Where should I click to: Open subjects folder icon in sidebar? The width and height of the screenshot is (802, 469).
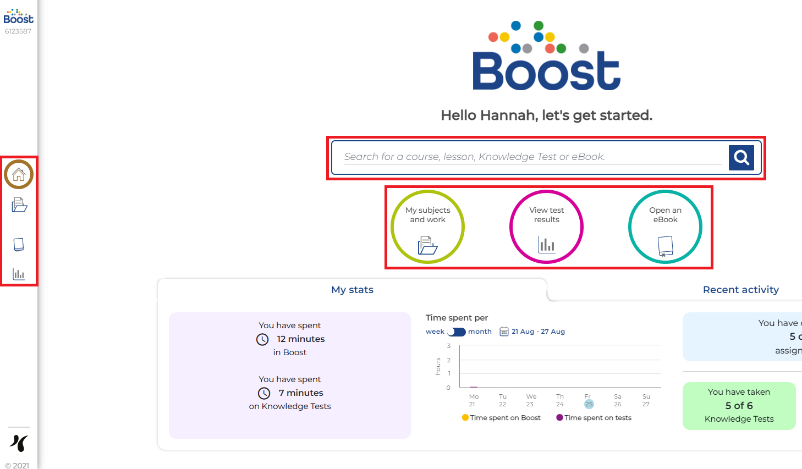coord(19,205)
